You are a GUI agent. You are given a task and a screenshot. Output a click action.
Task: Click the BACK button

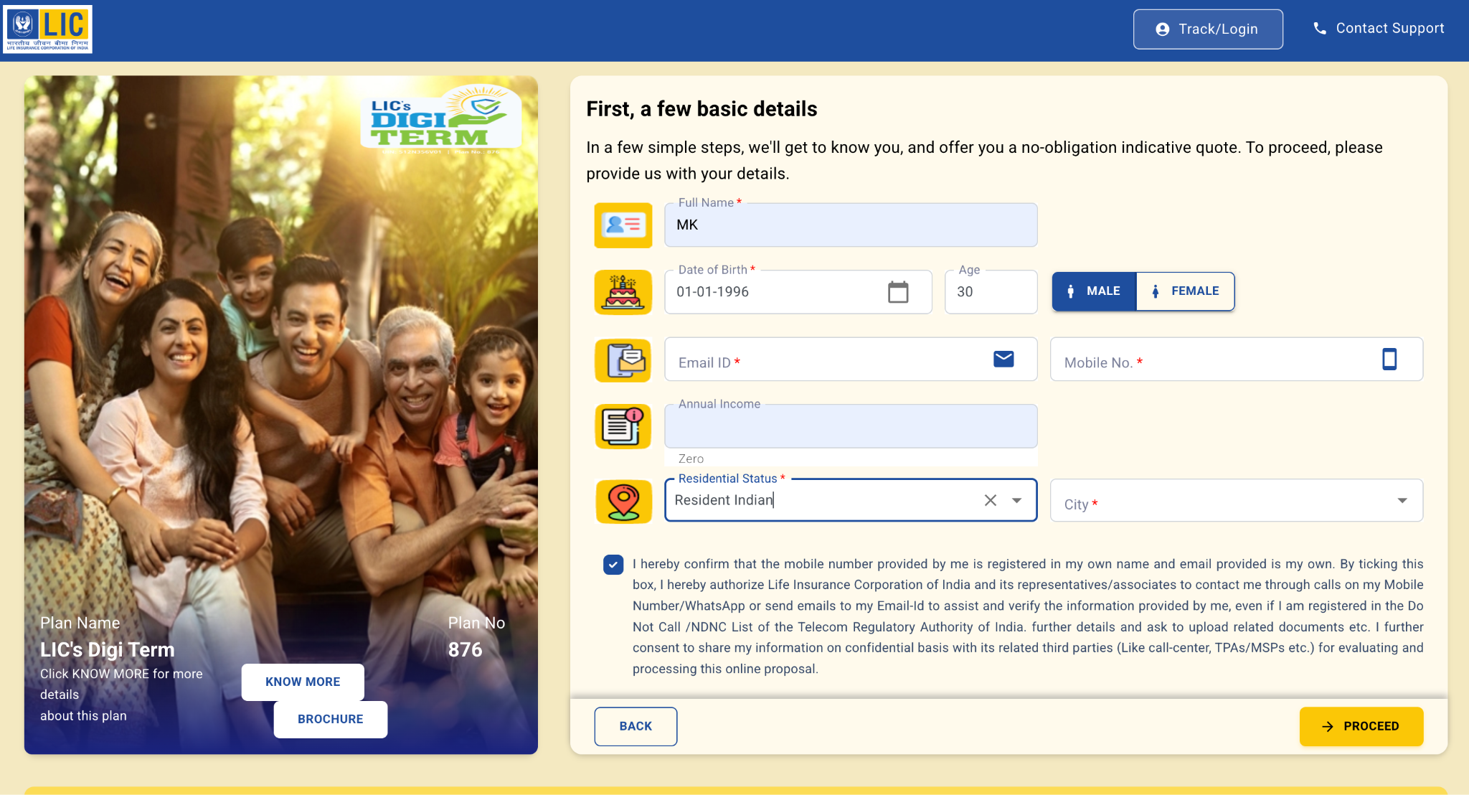point(636,726)
